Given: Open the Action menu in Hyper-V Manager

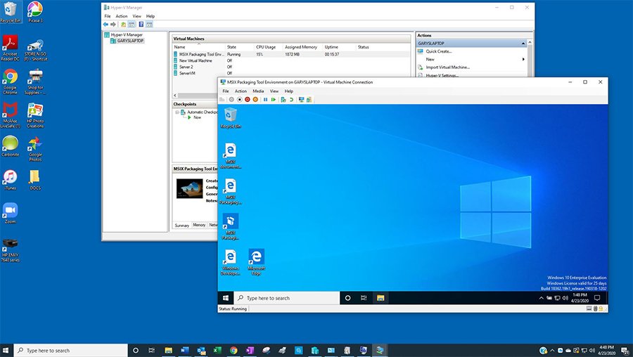Looking at the screenshot, I should (121, 15).
